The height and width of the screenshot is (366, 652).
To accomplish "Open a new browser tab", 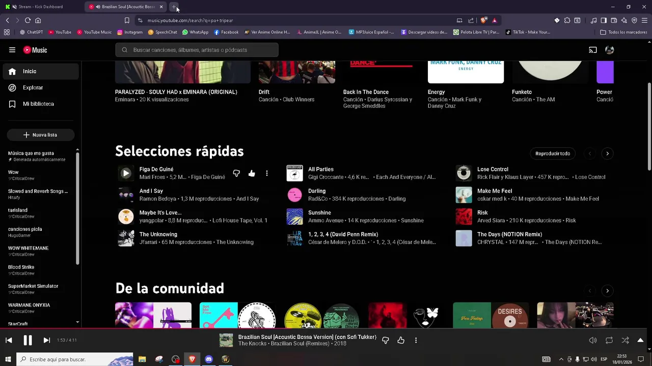I will 174,7.
